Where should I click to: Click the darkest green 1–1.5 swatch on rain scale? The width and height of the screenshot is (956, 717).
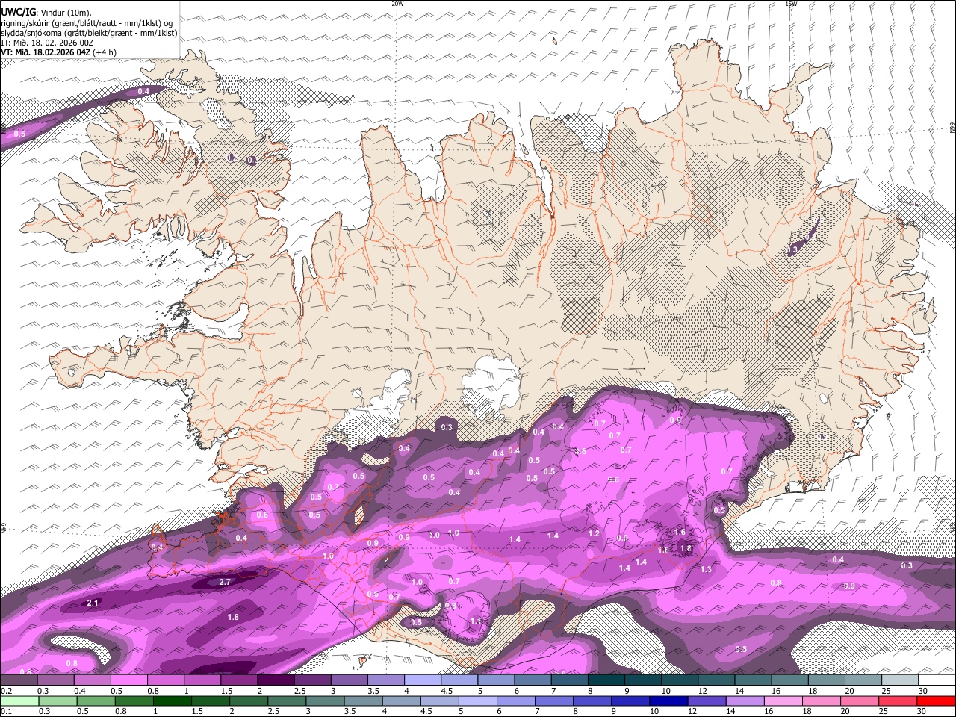tap(173, 701)
